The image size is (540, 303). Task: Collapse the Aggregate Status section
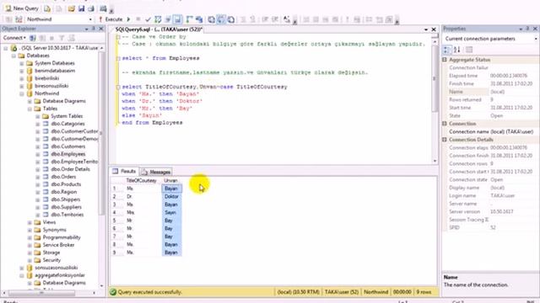tap(445, 60)
